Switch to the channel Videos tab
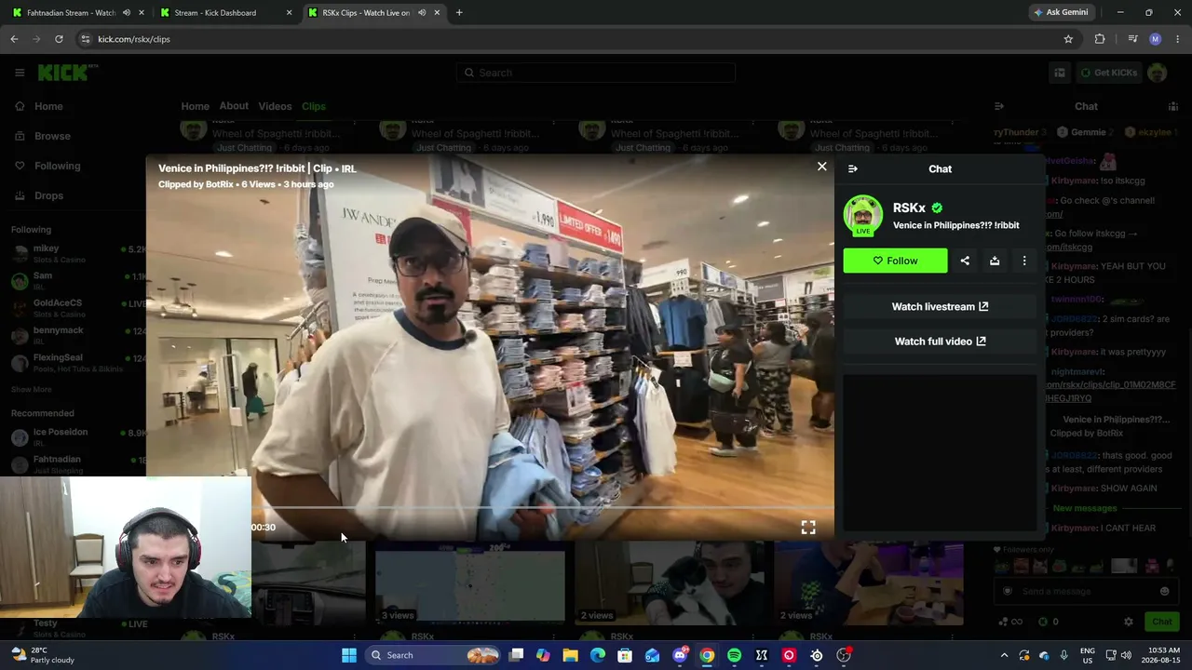Screen dimensions: 1192x670 pos(275,106)
